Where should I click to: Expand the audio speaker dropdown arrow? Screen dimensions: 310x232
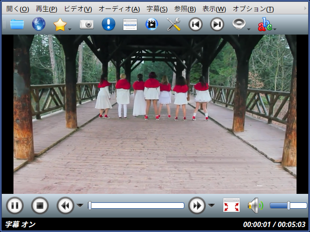point(249,29)
